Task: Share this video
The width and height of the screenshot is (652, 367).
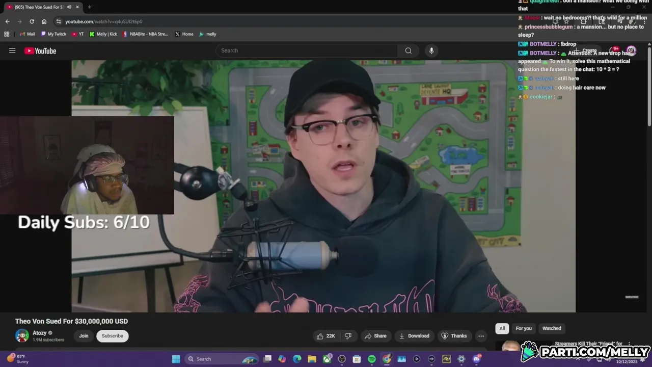Action: point(375,336)
